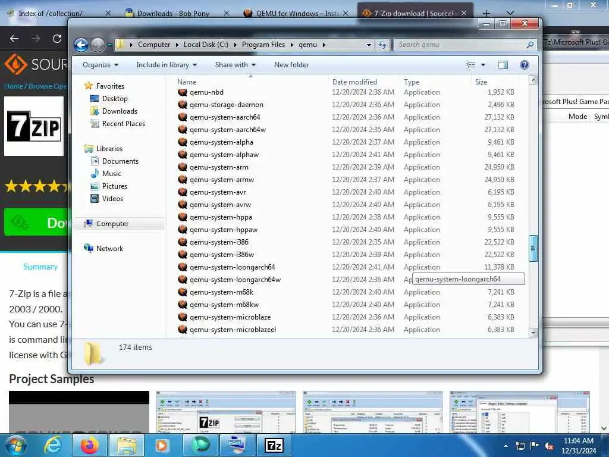Click the SourceForge logo icon
Viewport: 609px width, 457px height.
pyautogui.click(x=16, y=64)
